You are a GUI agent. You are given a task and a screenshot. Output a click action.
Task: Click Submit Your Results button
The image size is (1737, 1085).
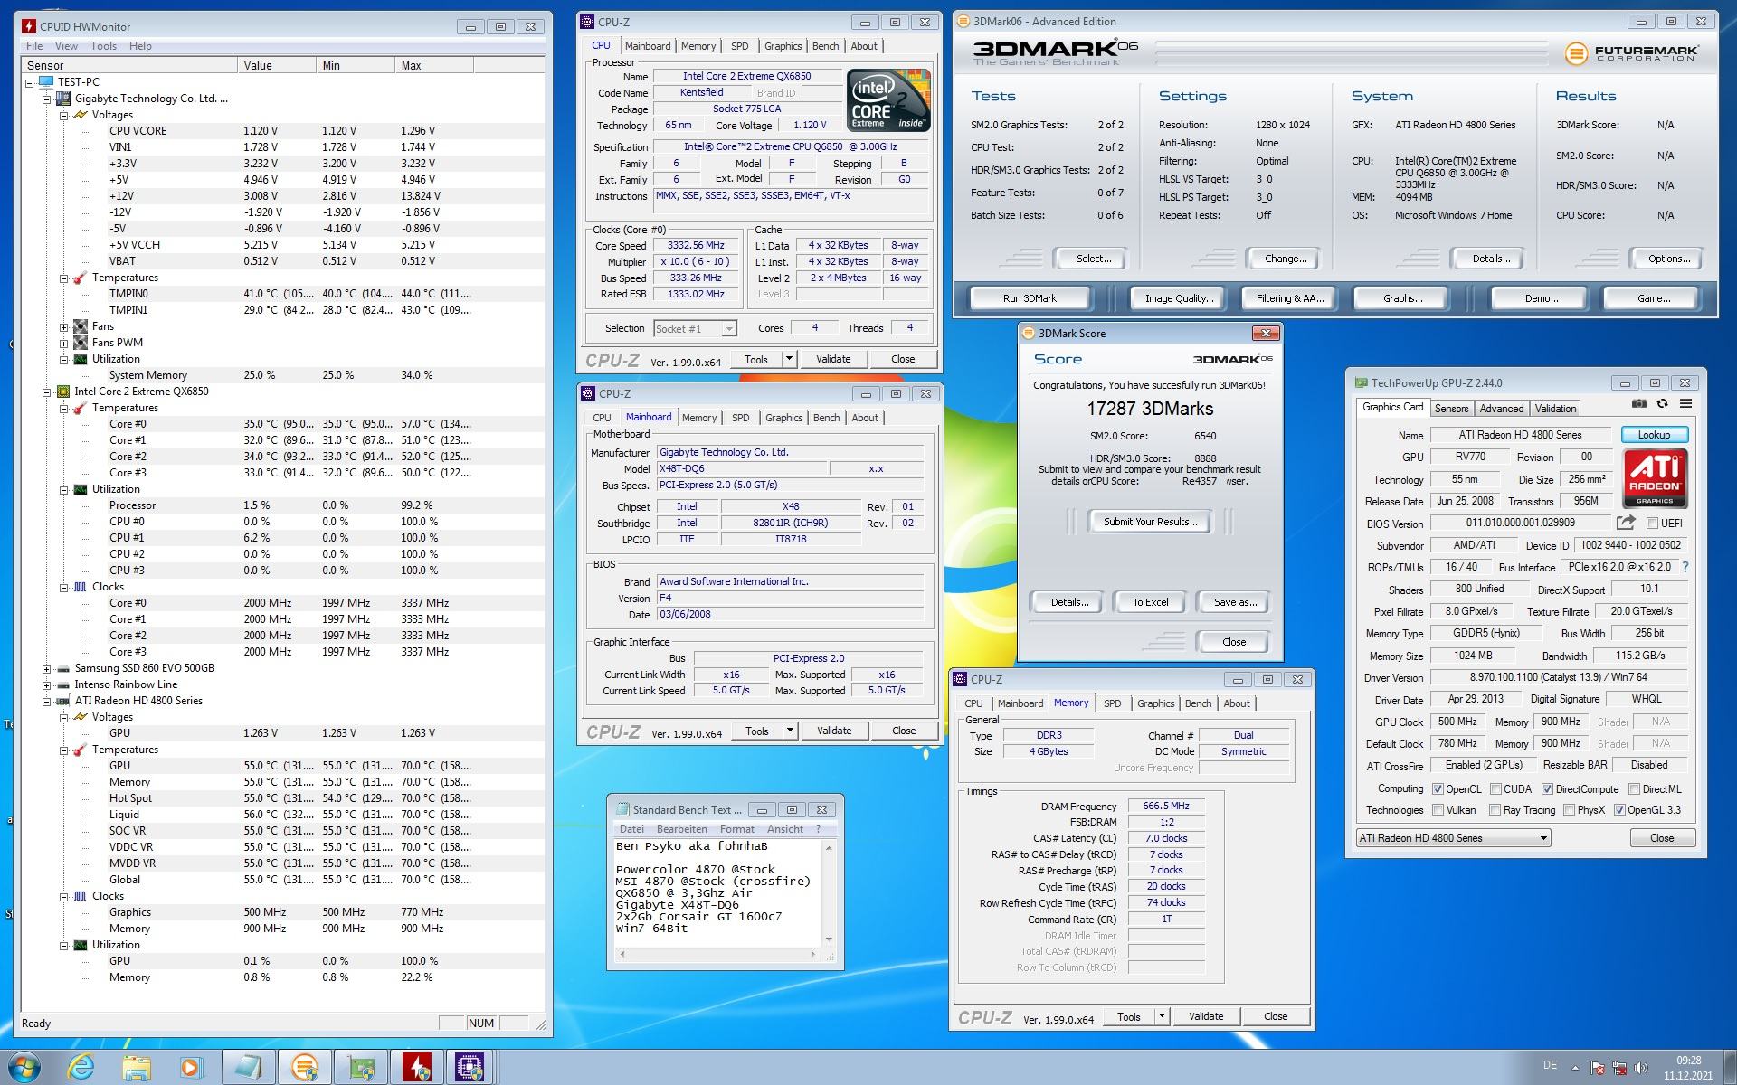(x=1150, y=522)
